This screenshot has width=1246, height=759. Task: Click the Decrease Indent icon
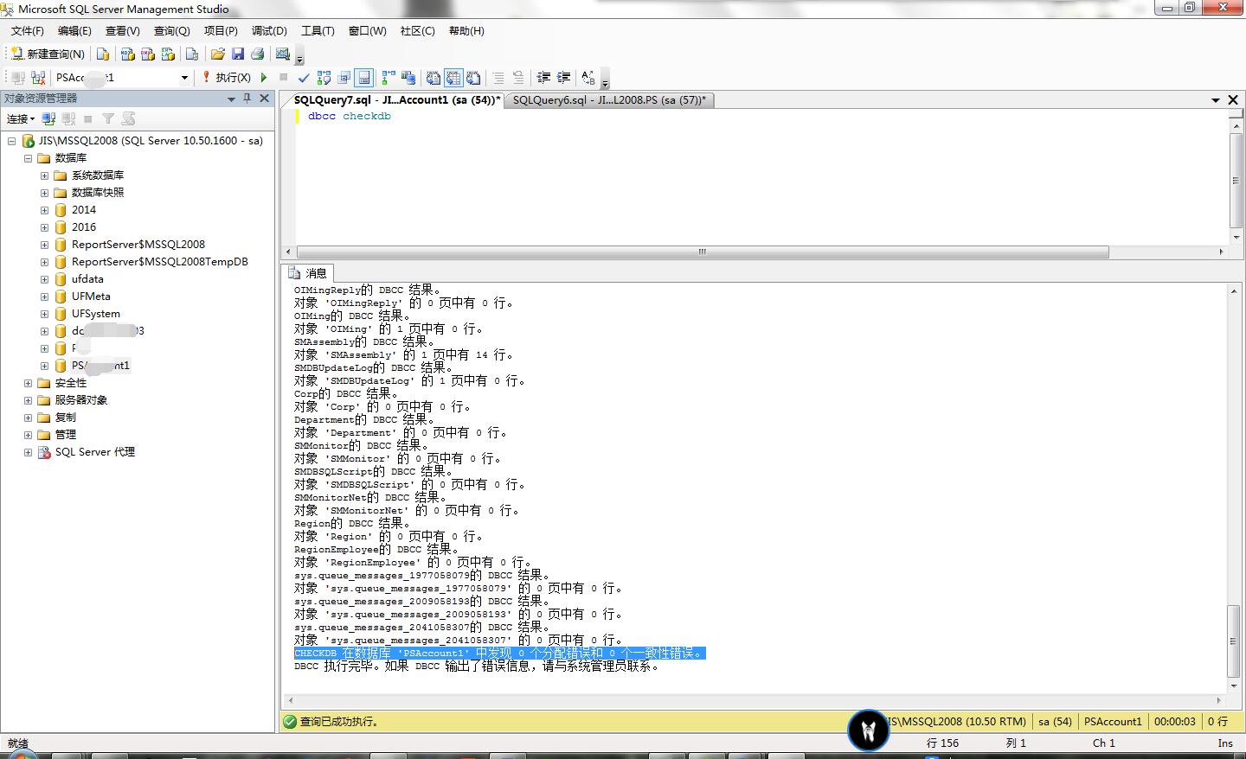click(543, 78)
